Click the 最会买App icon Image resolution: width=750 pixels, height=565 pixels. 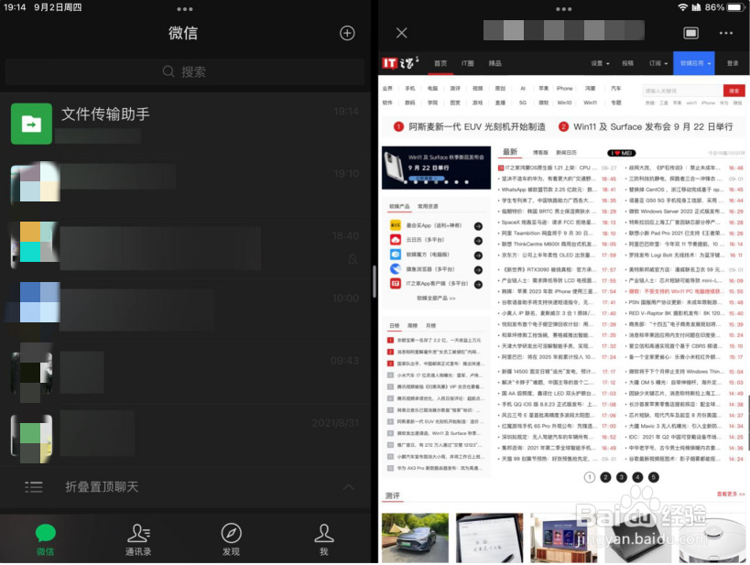(x=394, y=226)
